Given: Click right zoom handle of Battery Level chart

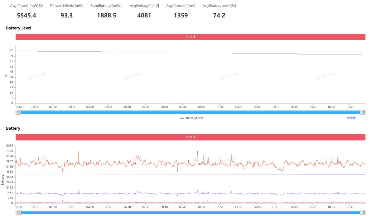Looking at the screenshot, I should 363,112.
